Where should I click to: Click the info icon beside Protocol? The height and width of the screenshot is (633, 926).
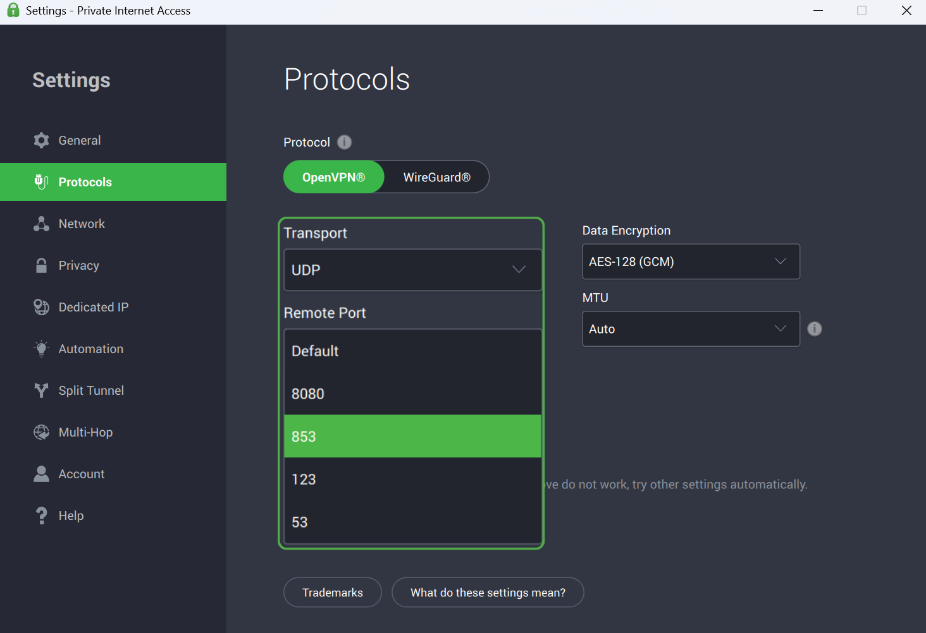click(x=344, y=142)
